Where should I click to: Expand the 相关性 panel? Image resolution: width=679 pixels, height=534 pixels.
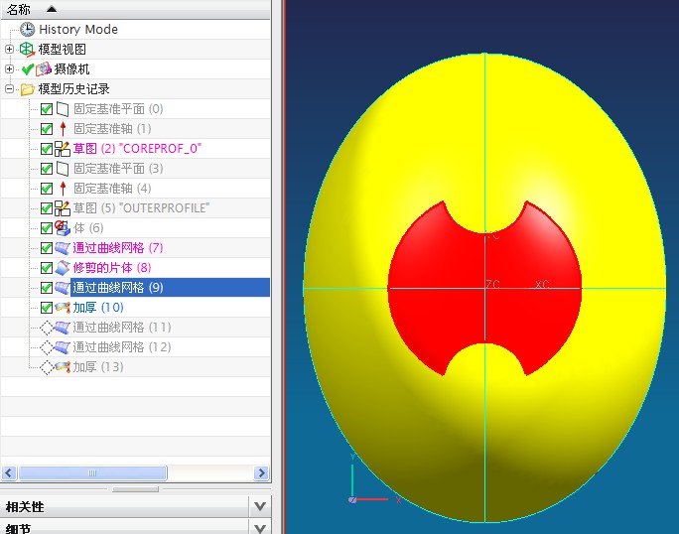260,506
